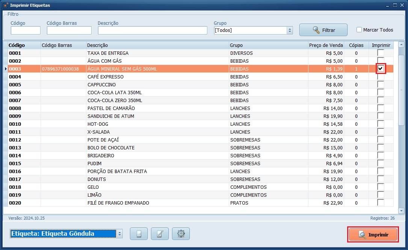Click the Preço de Venda column header
The image size is (408, 250).
(x=326, y=45)
